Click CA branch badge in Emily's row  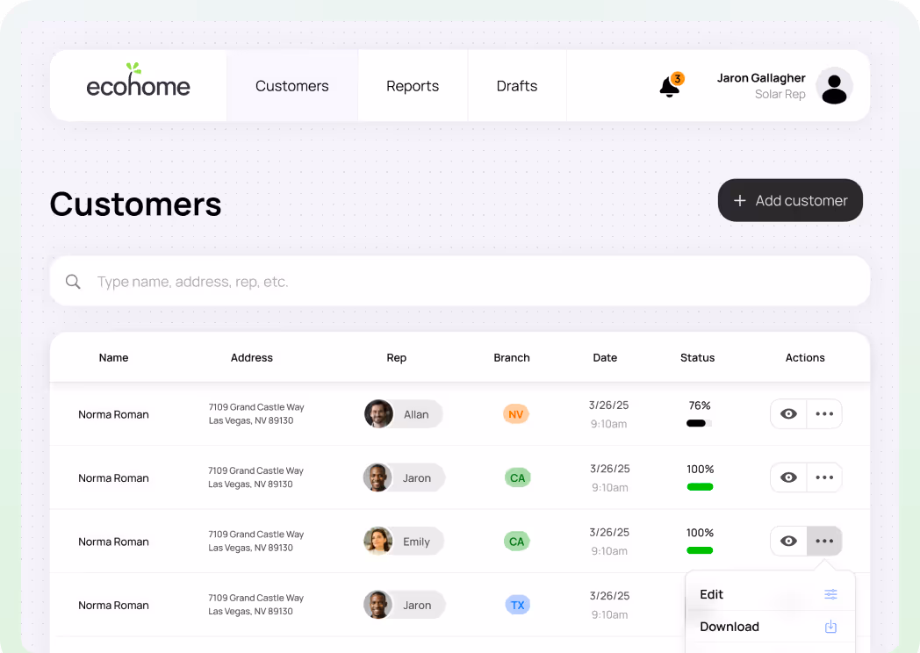[517, 541]
